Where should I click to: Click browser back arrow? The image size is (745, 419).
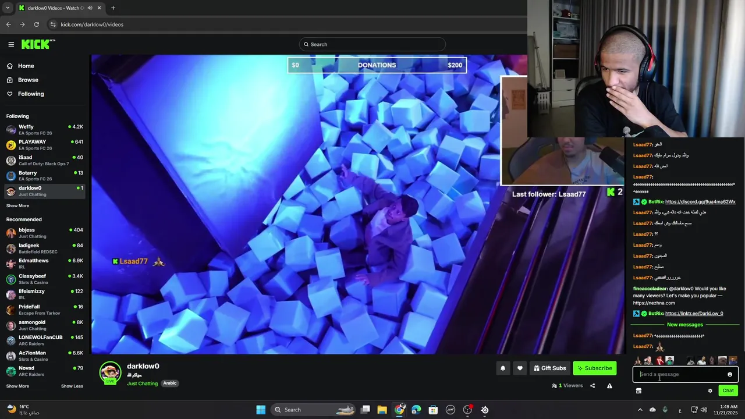(8, 24)
